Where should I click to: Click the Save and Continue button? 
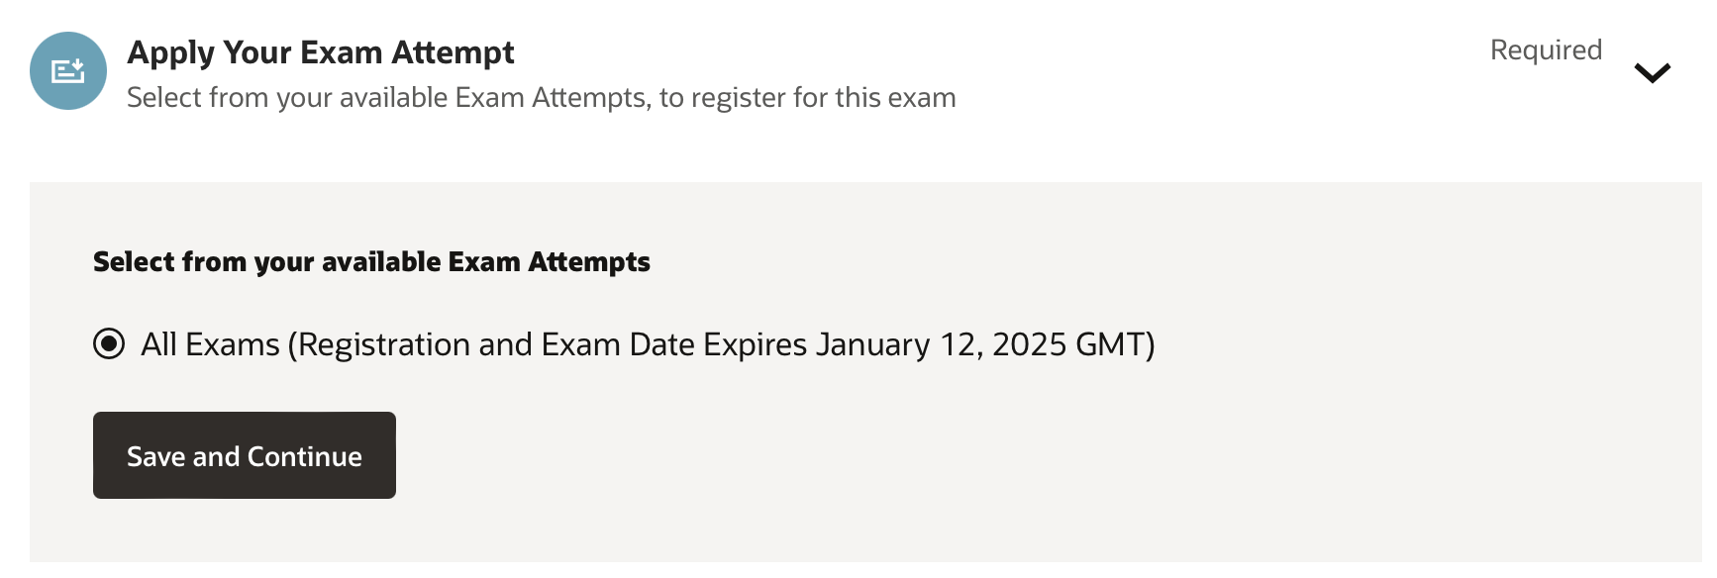coord(244,455)
